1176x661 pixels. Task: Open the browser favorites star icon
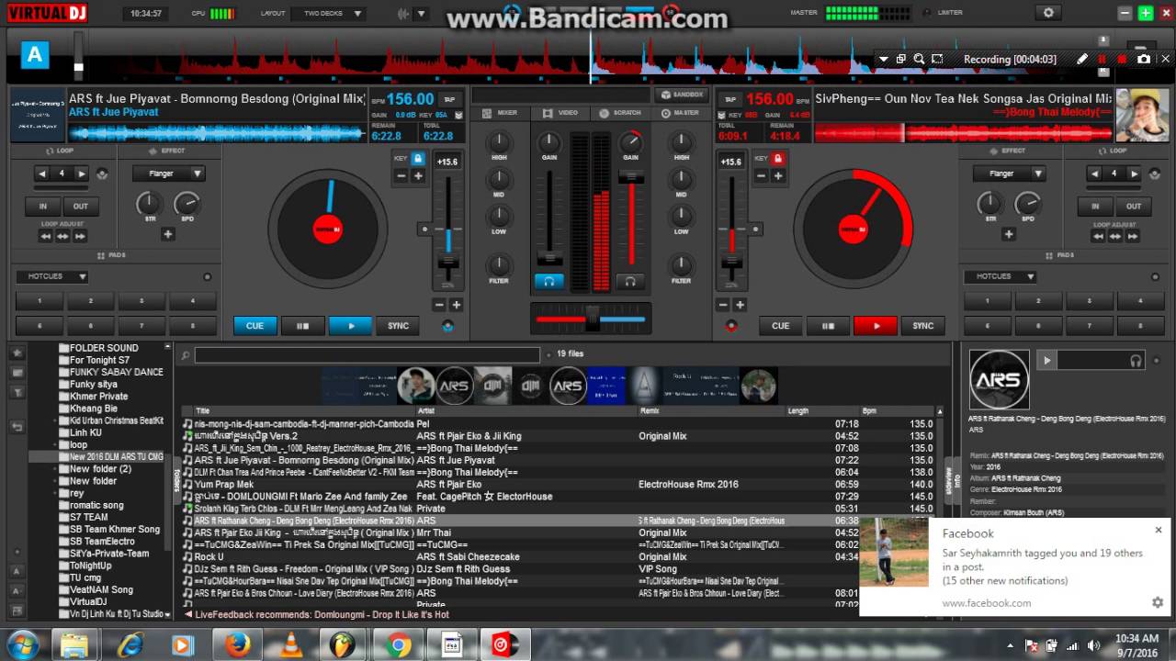tap(17, 353)
